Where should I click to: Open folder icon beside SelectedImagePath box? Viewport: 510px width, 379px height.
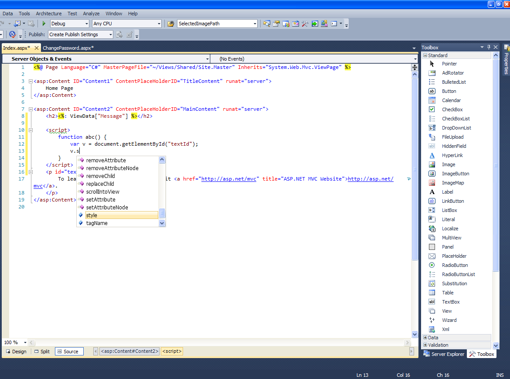[171, 24]
